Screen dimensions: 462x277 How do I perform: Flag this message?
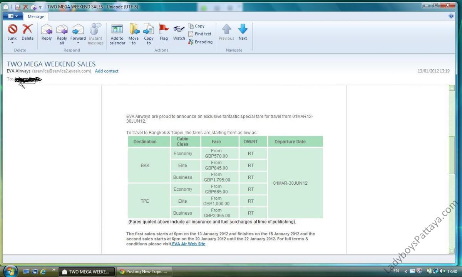(164, 32)
